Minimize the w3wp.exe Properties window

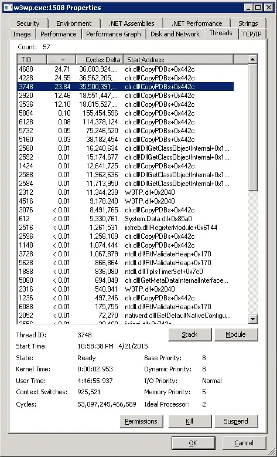click(248, 8)
